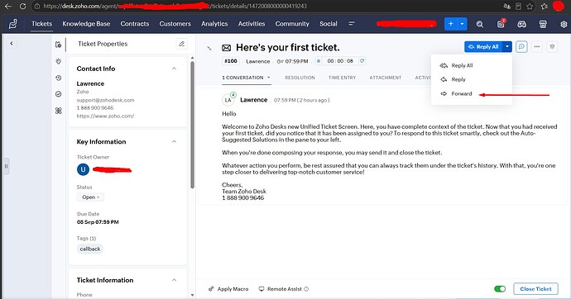Open the approvals checkmark sidebar icon
Screen dimensions: 571x299
point(58,94)
